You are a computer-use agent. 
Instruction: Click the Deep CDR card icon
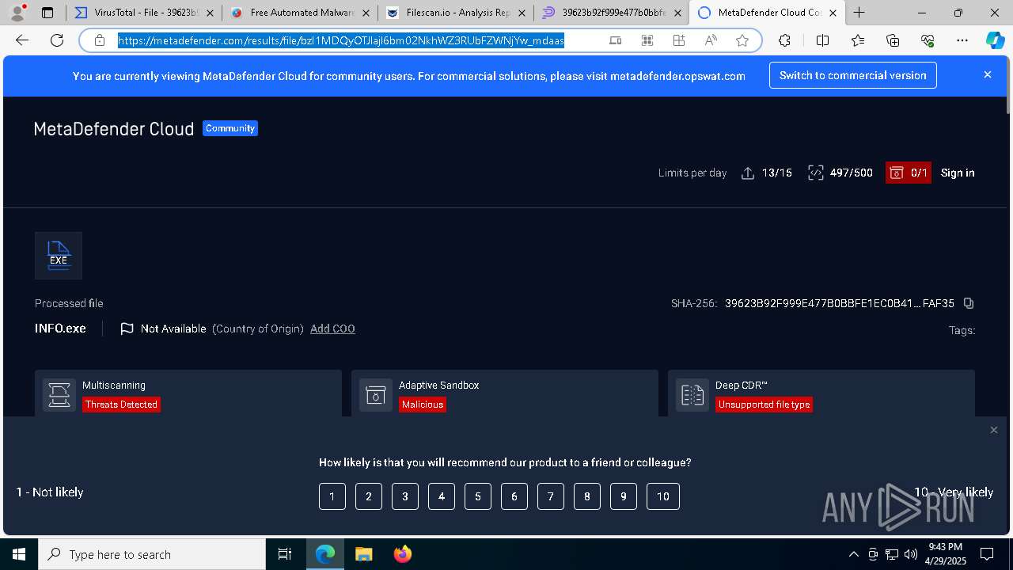click(692, 394)
